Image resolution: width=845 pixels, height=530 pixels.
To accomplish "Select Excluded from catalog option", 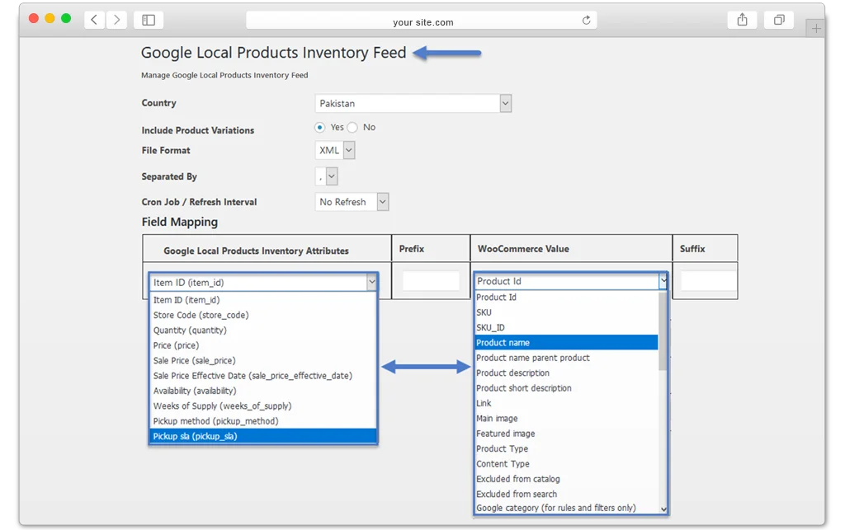I will 566,478.
